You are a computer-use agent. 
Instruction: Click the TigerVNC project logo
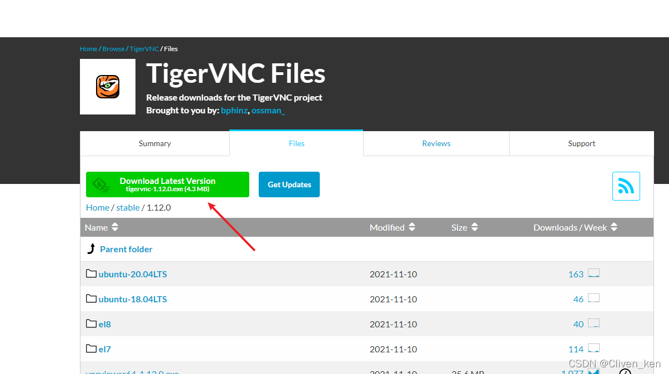click(x=108, y=87)
